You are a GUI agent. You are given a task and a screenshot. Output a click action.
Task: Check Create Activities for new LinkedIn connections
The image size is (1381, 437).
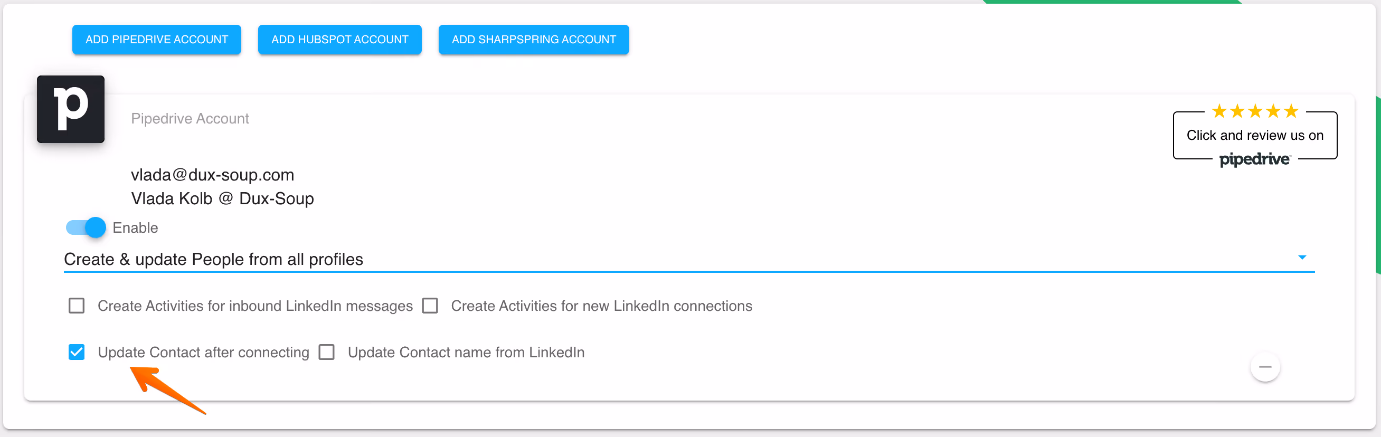pyautogui.click(x=430, y=306)
